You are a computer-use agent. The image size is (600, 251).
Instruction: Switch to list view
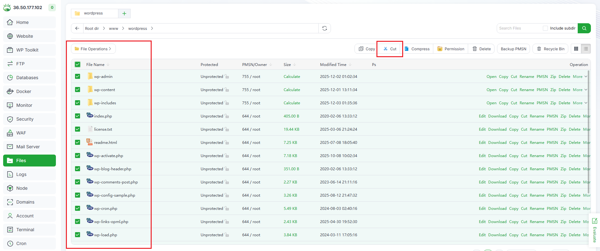[x=586, y=49]
